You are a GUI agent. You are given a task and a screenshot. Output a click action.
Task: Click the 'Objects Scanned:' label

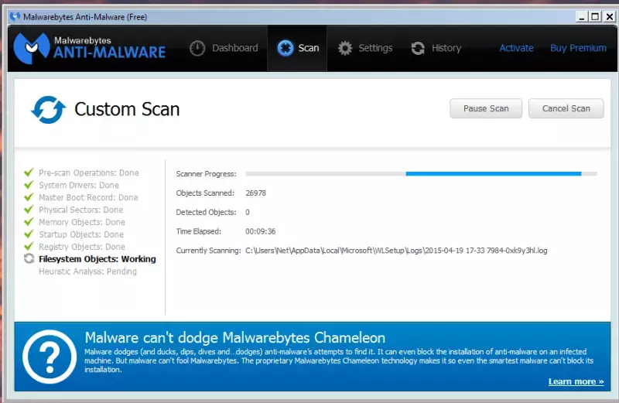(205, 193)
